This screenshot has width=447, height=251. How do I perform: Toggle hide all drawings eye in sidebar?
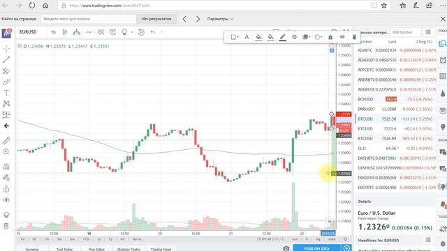6,200
